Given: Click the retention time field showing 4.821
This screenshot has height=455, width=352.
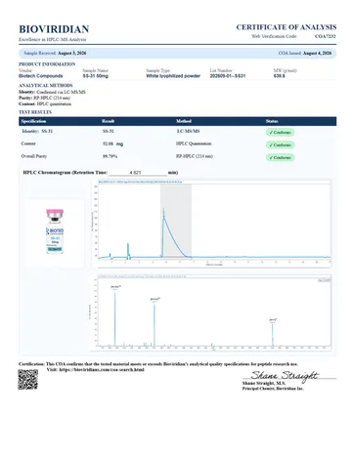Looking at the screenshot, I should point(138,173).
